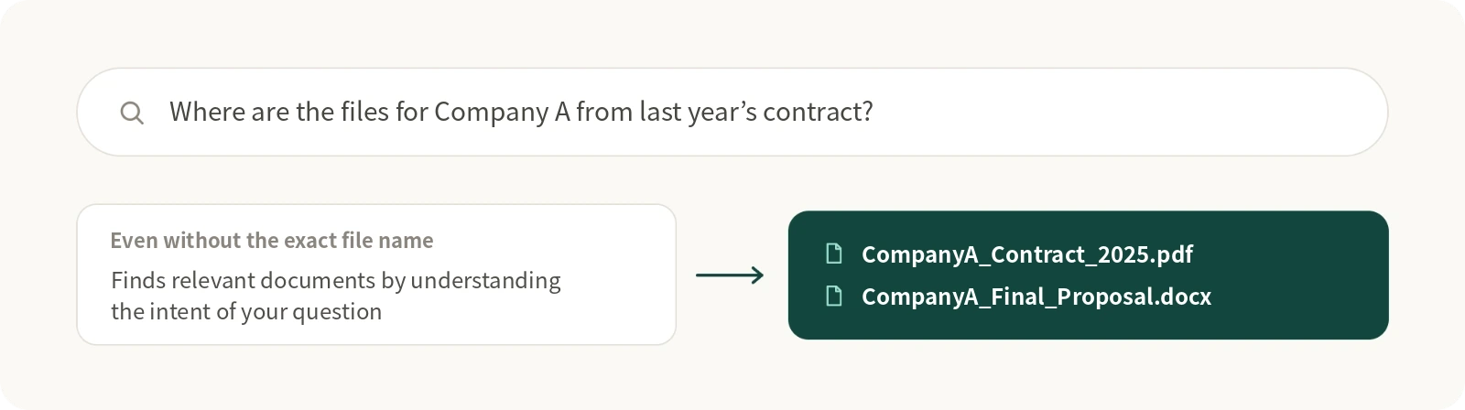Click the '.docx' extension of the proposal file
The image size is (1465, 410).
coord(1185,297)
